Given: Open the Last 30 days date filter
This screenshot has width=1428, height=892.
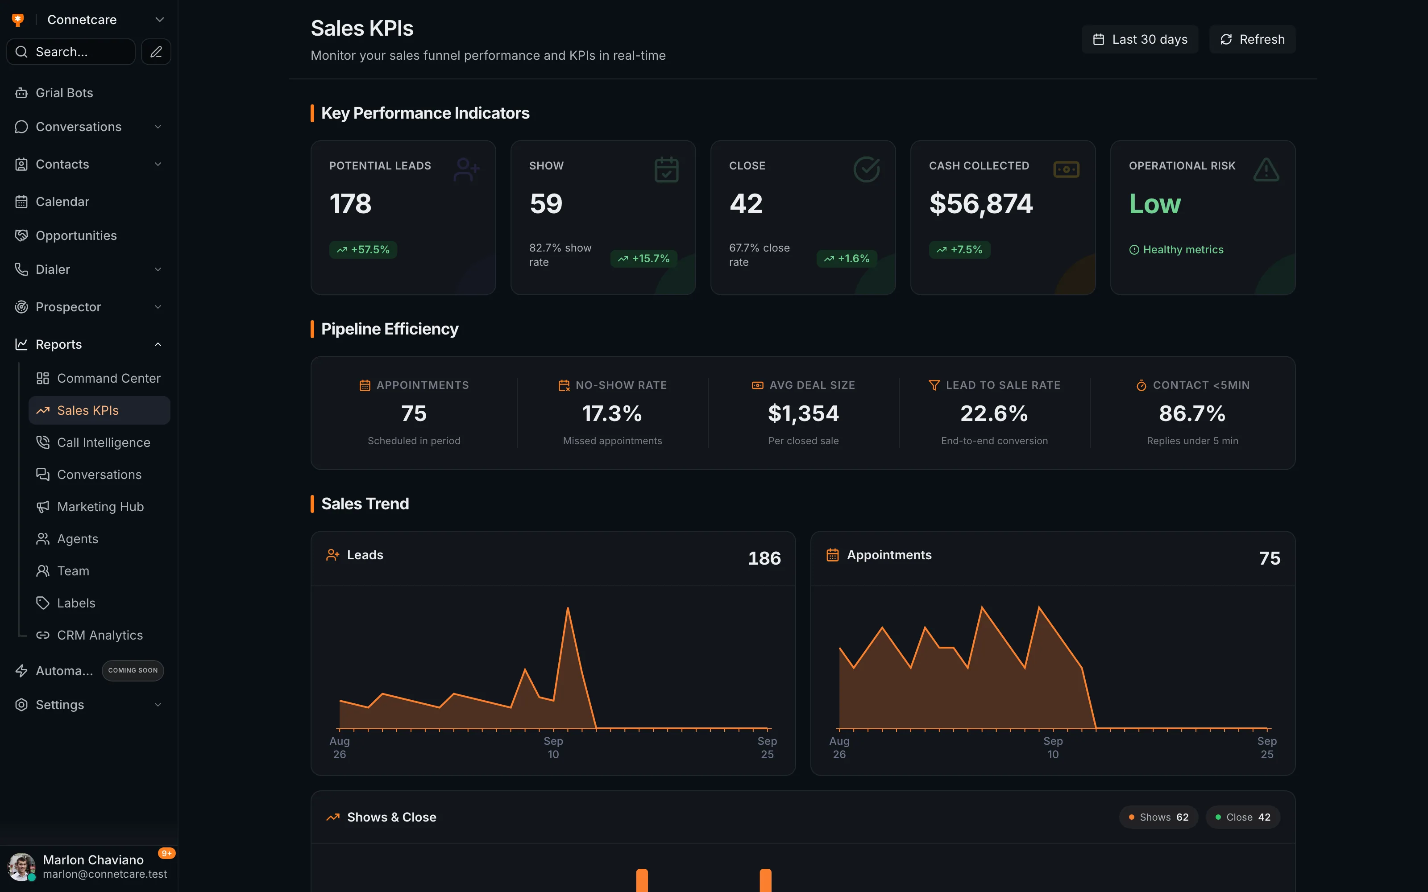Looking at the screenshot, I should pyautogui.click(x=1140, y=39).
